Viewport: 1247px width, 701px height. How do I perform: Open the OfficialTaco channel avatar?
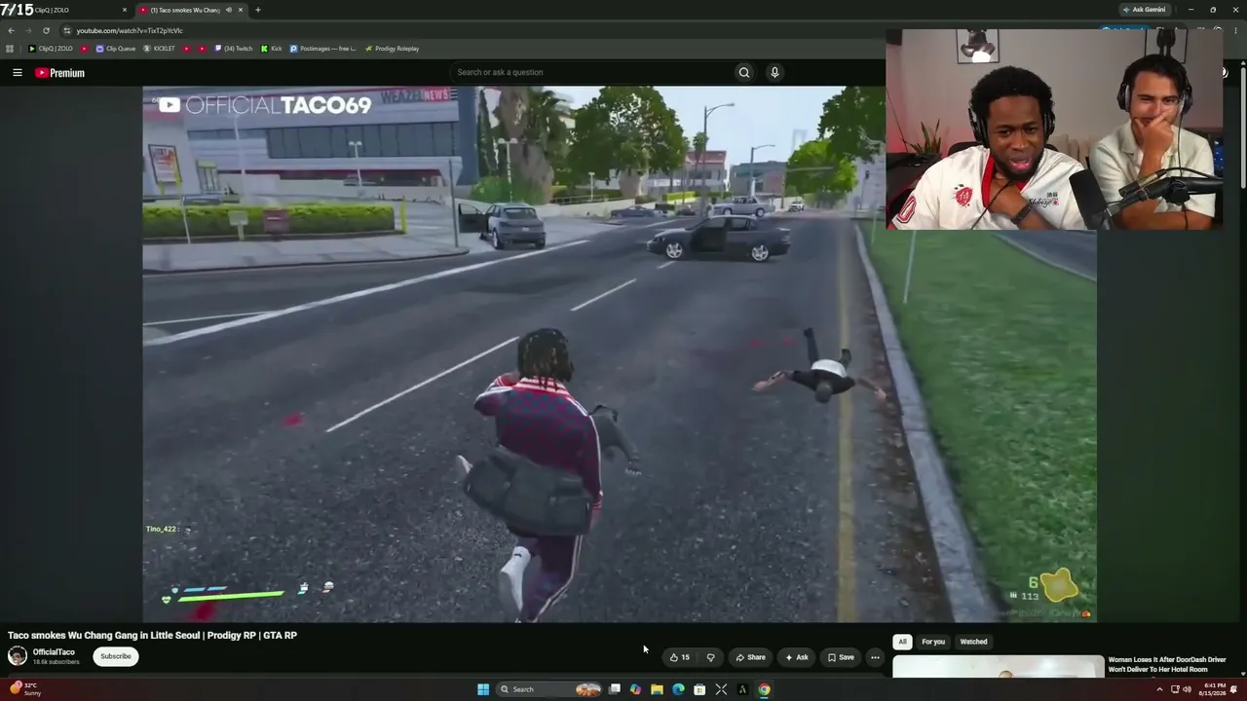(x=18, y=656)
